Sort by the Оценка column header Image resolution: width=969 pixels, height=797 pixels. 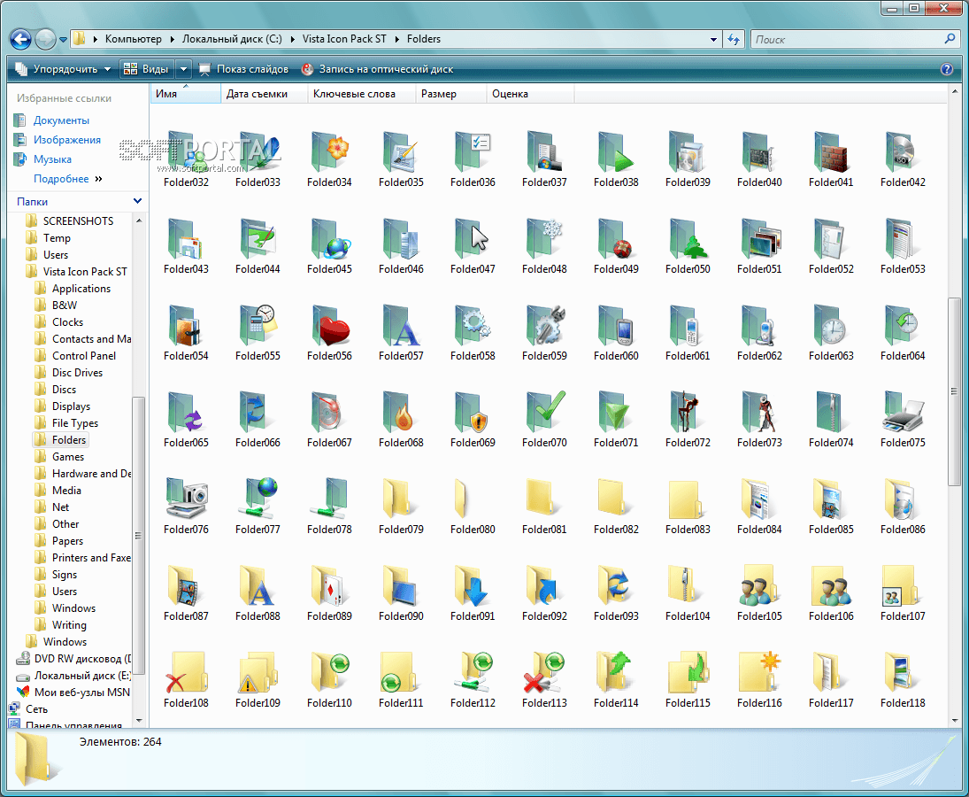(530, 94)
